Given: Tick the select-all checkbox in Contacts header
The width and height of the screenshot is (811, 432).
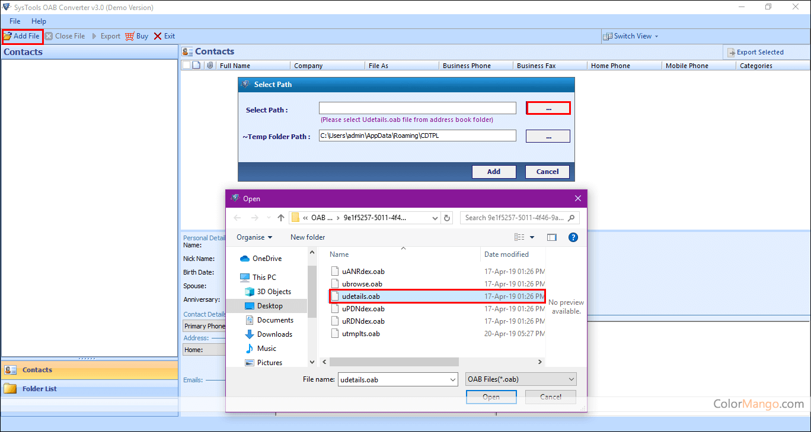Looking at the screenshot, I should (x=186, y=66).
